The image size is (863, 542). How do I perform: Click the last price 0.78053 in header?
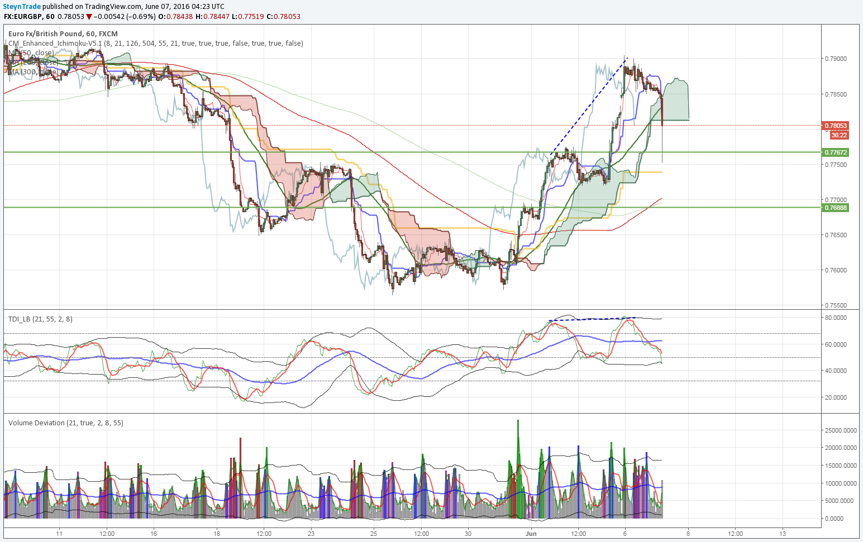[x=70, y=16]
